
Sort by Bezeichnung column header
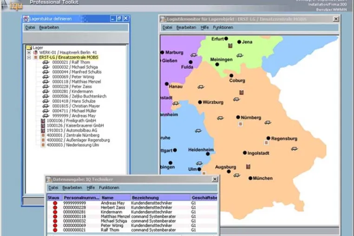tap(161, 197)
